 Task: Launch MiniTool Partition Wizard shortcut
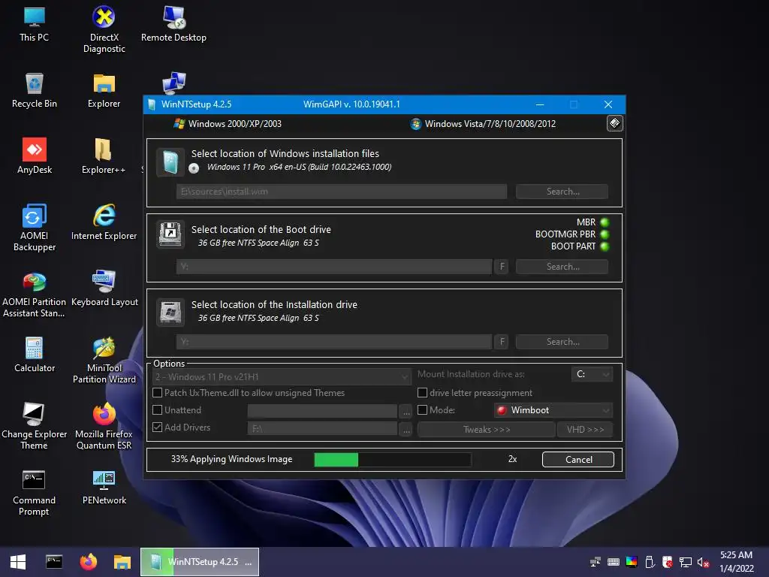(104, 360)
